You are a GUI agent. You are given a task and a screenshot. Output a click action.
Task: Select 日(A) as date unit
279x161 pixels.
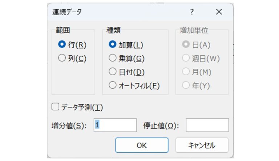tap(186, 45)
